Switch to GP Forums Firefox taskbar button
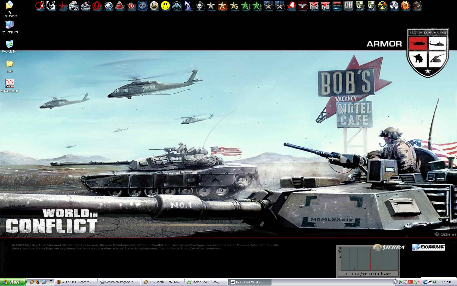Image resolution: width=457 pixels, height=286 pixels. tap(76, 282)
